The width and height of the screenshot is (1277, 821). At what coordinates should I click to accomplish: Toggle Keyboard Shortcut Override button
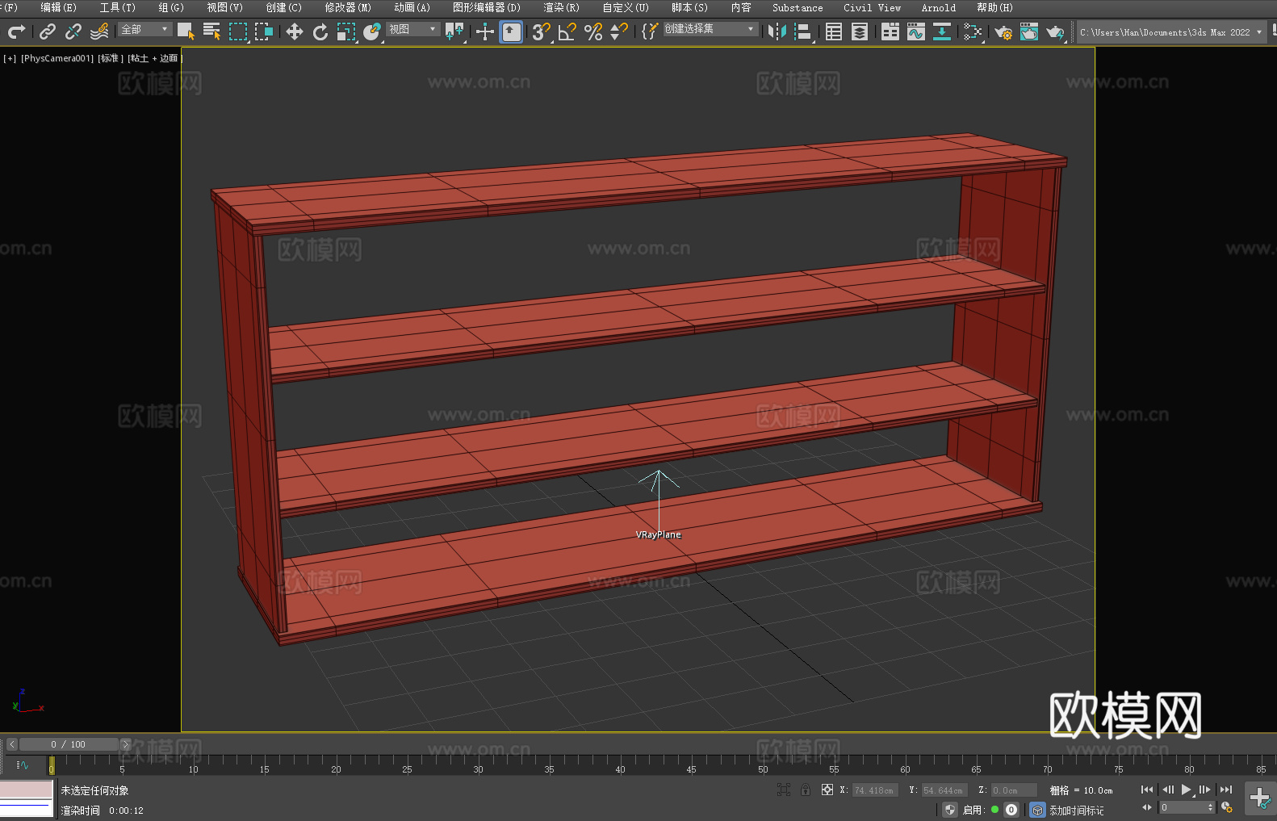(511, 31)
